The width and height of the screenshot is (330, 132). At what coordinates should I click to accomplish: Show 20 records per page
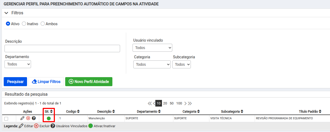[165, 103]
